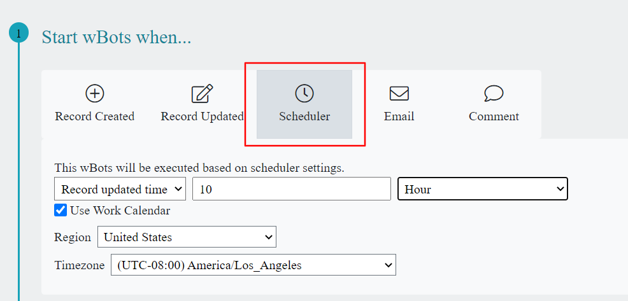Viewport: 628px width, 301px height.
Task: Choose the Comment speech bubble icon
Action: point(494,94)
